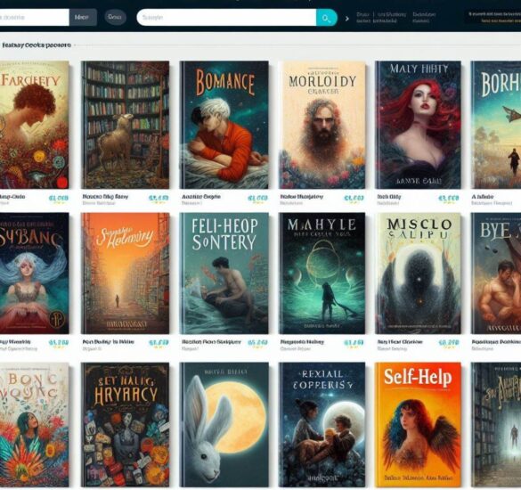This screenshot has height=490, width=521.
Task: Click the title link beneath the MISCLO SALIPU cover
Action: (x=400, y=342)
